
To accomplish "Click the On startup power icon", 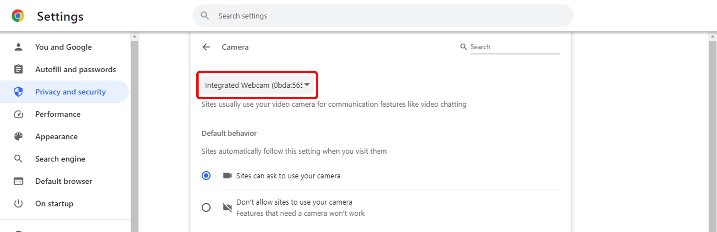I will (18, 203).
